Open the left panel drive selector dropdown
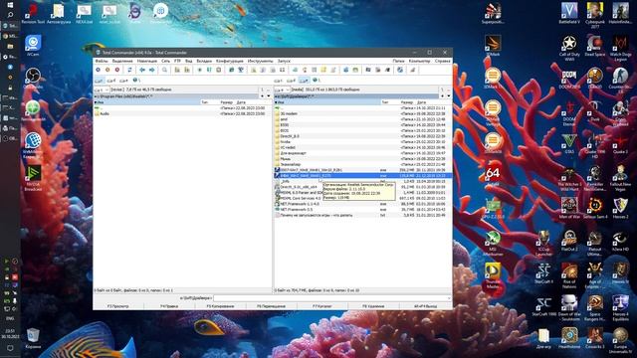The image size is (637, 358). (102, 89)
